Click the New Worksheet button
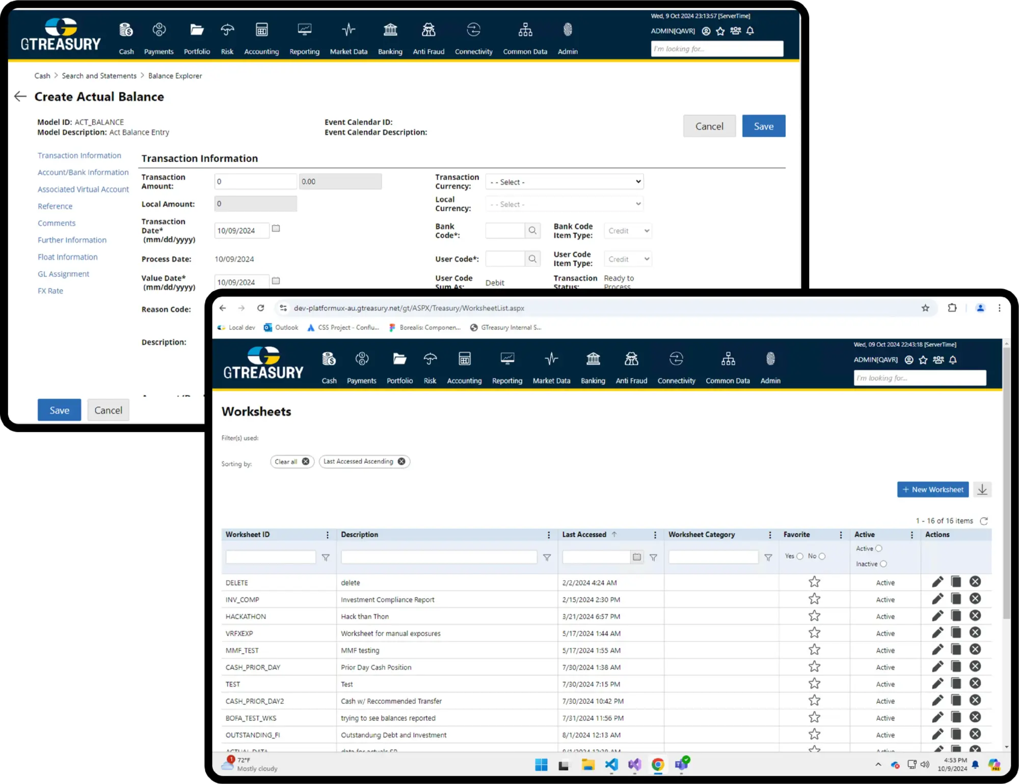 [x=932, y=489]
